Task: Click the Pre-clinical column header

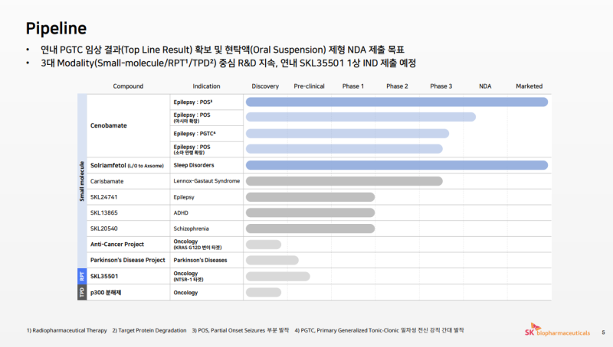Action: (x=310, y=86)
